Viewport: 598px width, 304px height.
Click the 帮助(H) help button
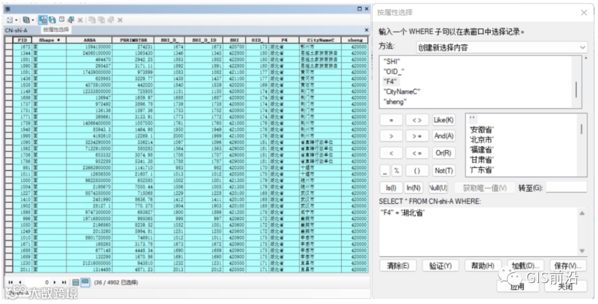[482, 266]
